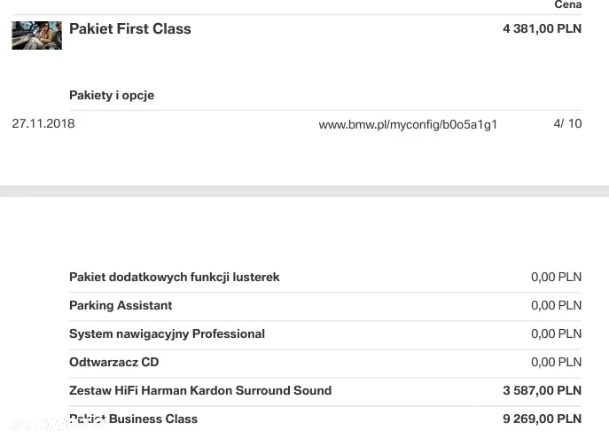Select the Pakiet Business Class row

(x=325, y=419)
